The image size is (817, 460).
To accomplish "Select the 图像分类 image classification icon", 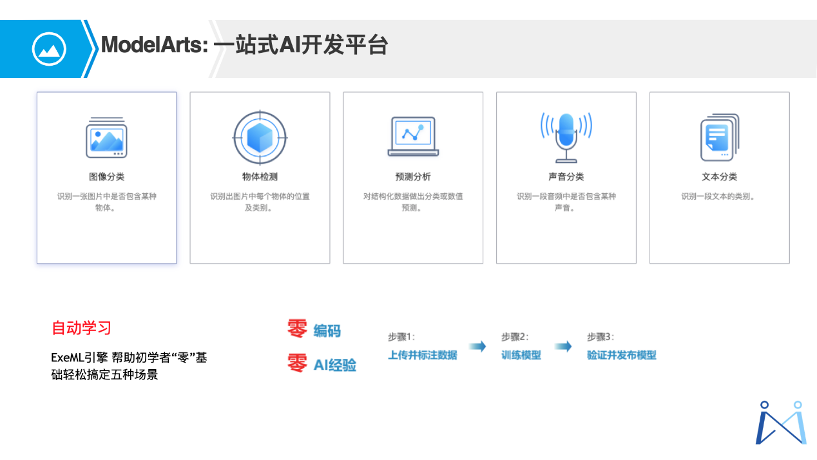I will point(107,137).
